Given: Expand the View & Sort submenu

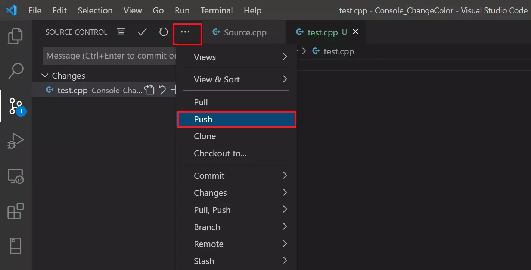Looking at the screenshot, I should pos(236,79).
